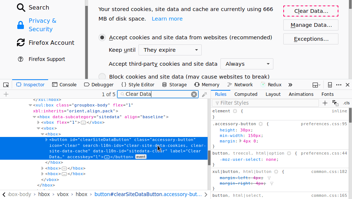Image resolution: width=352 pixels, height=199 pixels.
Task: Toggle pseudo-class panel icon
Action: point(335,103)
